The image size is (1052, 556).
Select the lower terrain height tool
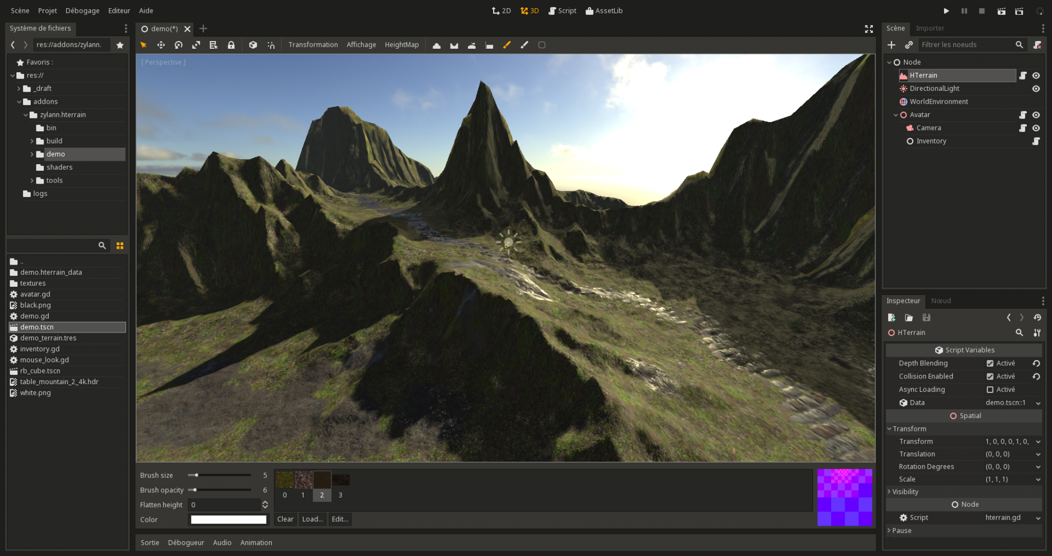click(454, 45)
